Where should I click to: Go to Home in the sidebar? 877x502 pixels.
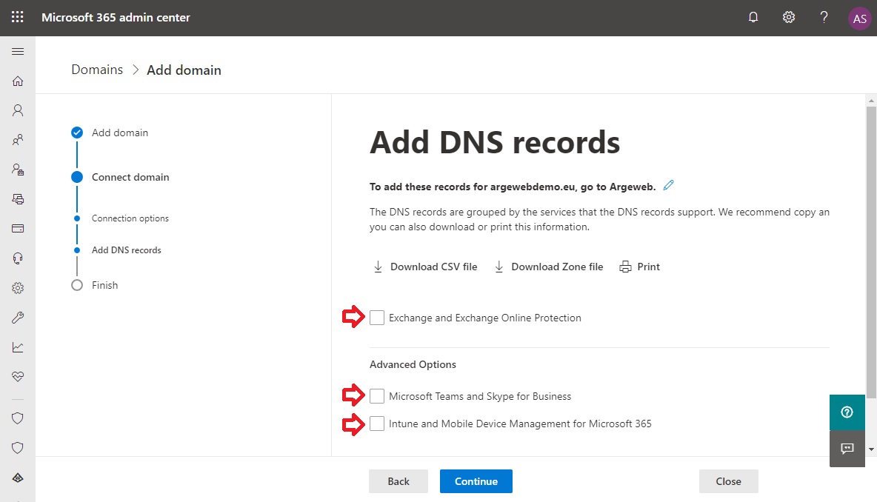[18, 81]
